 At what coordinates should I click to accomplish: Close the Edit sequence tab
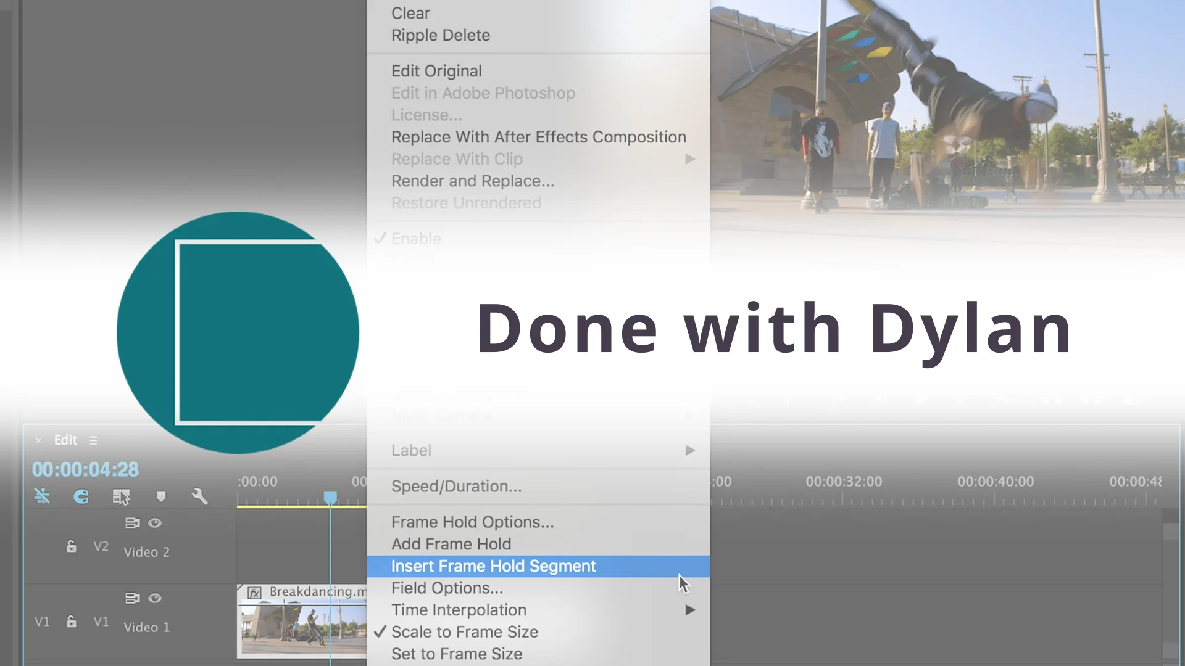[38, 440]
